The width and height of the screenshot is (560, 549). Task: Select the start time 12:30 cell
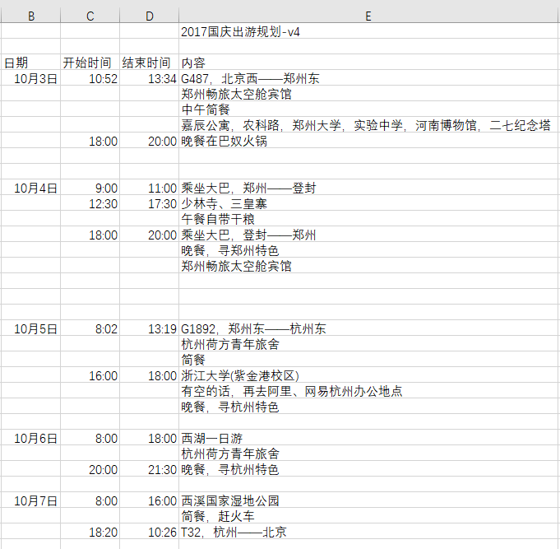tap(103, 204)
